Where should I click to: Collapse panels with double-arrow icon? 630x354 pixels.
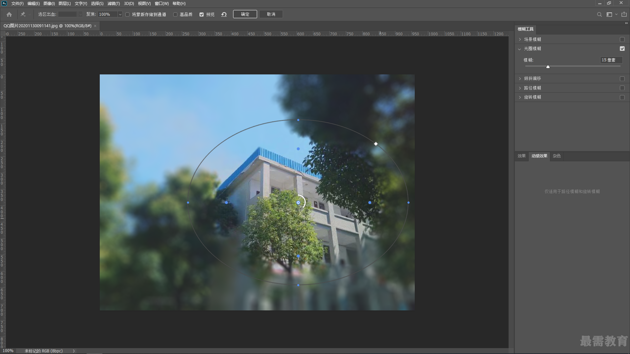click(x=626, y=23)
